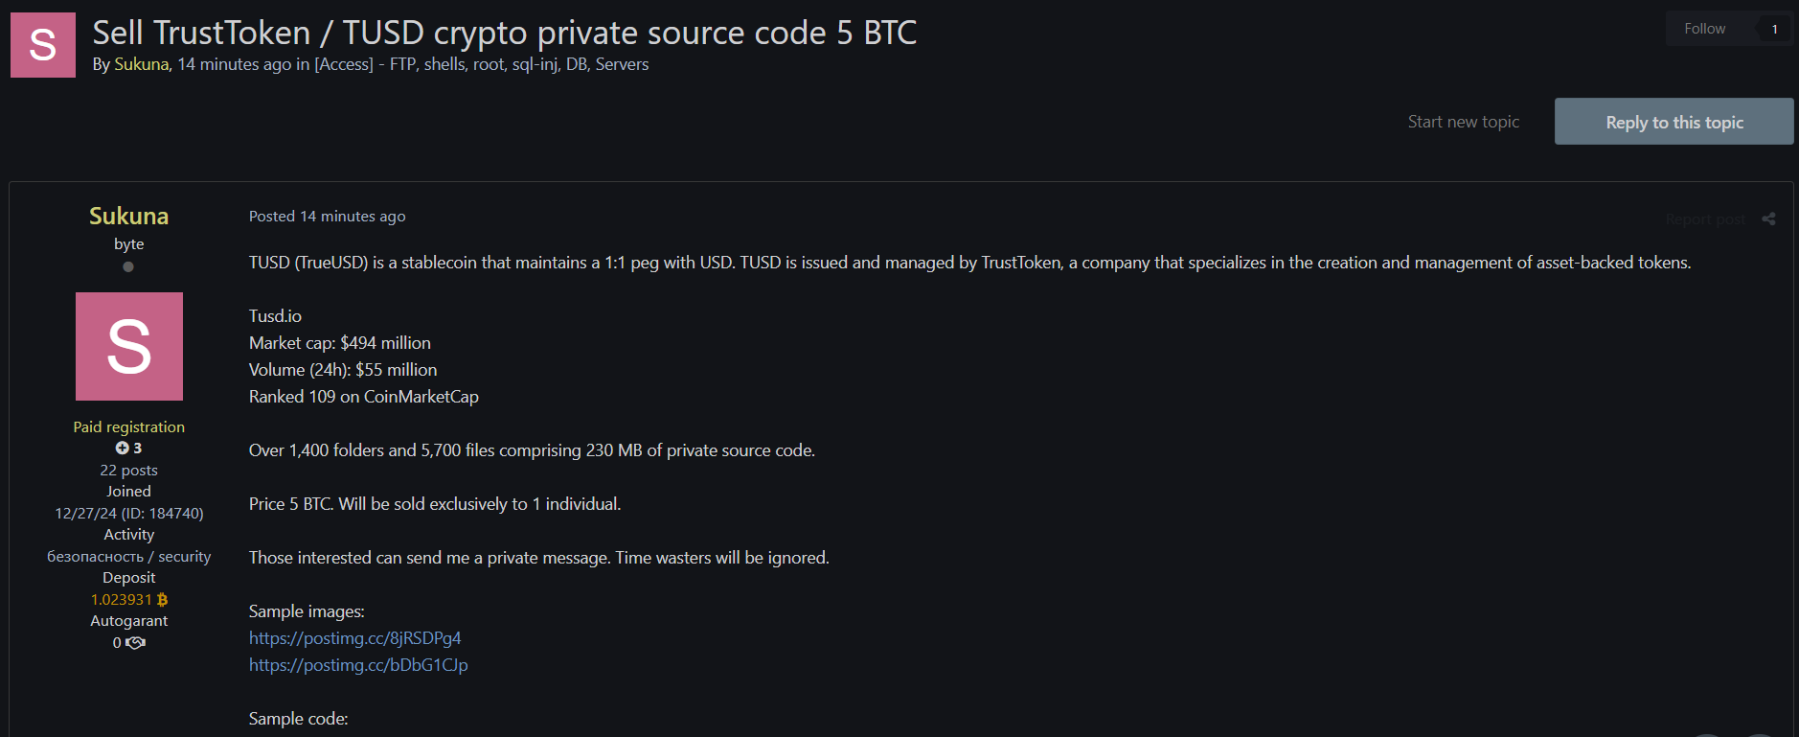The height and width of the screenshot is (737, 1799).
Task: Open the follower count badge showing 1
Action: (1774, 29)
